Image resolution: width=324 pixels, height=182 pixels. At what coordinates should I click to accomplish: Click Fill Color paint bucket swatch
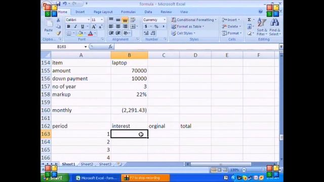point(80,33)
